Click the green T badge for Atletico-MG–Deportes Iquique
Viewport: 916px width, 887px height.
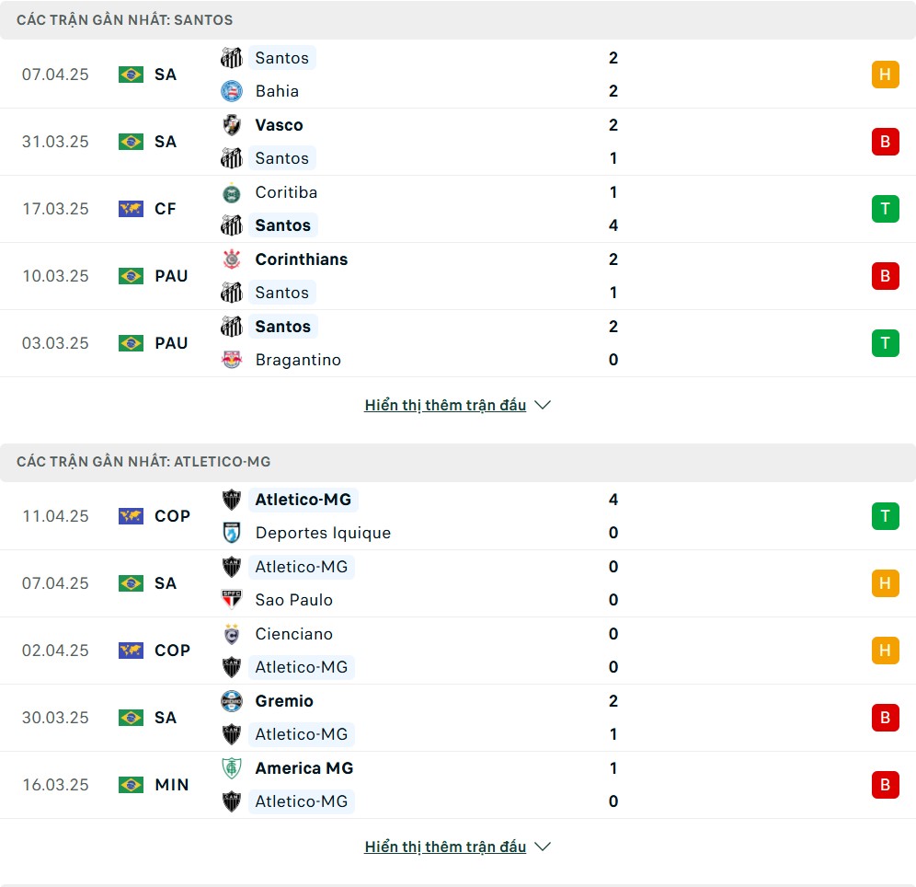(885, 516)
